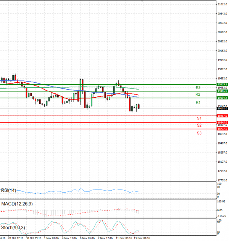This screenshot has width=229, height=241.
Task: Click the large red candle below R1 line
Action: coord(130,104)
